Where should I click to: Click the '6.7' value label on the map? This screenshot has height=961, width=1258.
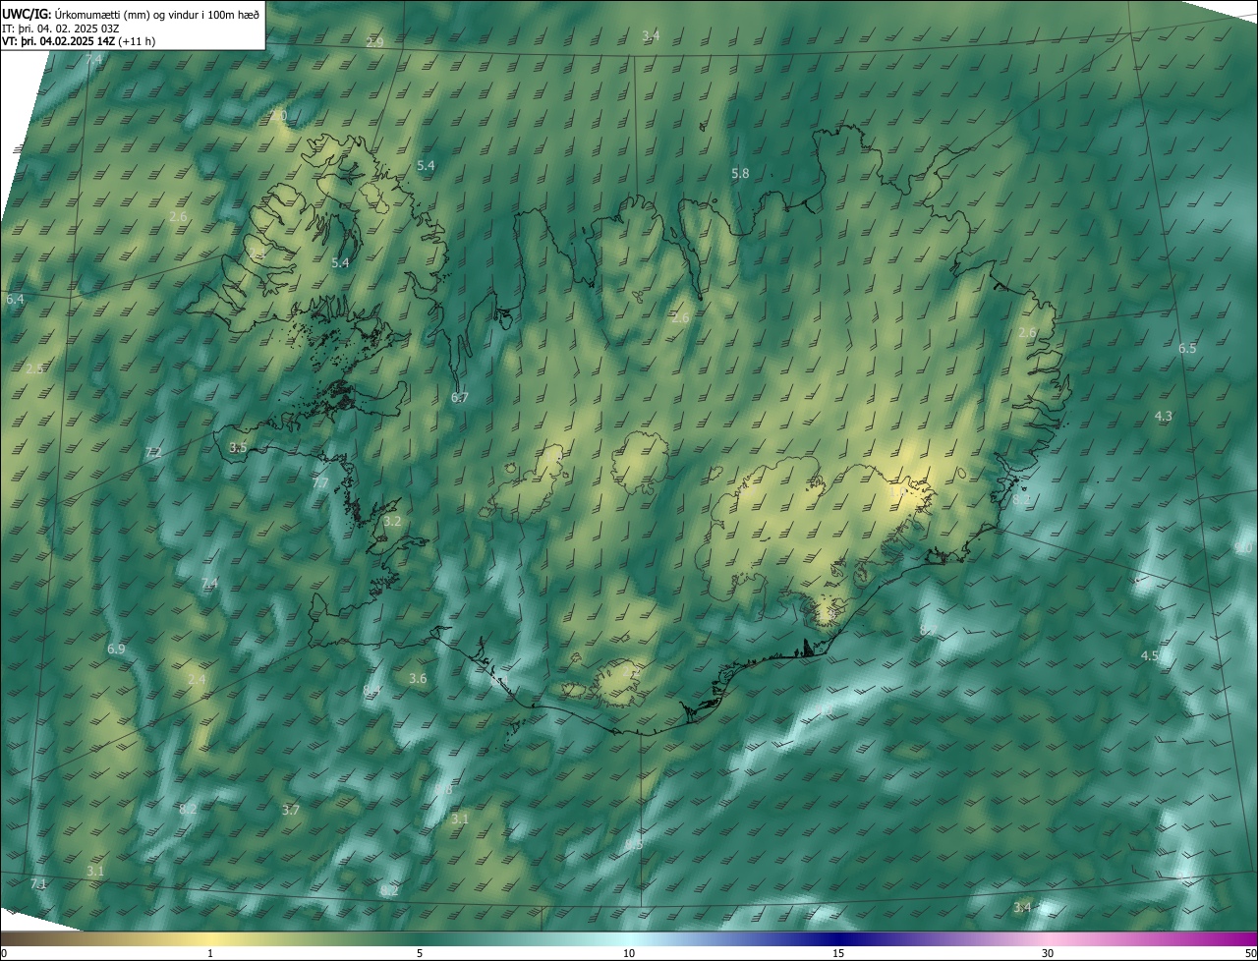(460, 398)
